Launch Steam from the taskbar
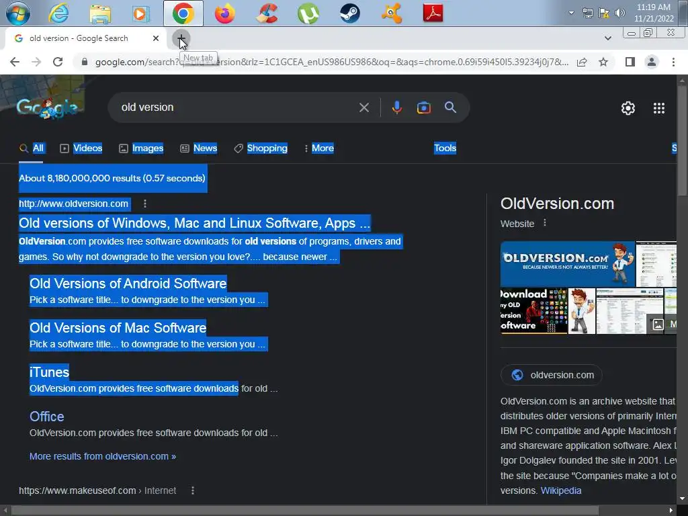 tap(349, 13)
